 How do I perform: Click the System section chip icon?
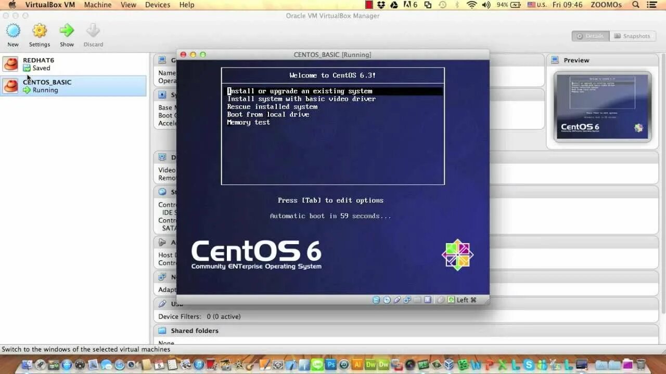[162, 95]
